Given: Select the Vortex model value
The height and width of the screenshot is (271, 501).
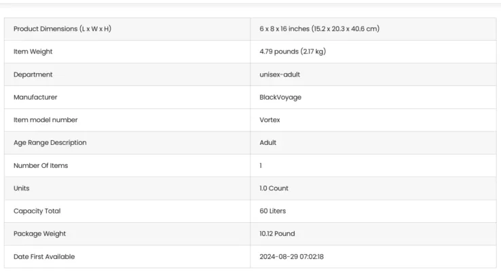Looking at the screenshot, I should (270, 120).
